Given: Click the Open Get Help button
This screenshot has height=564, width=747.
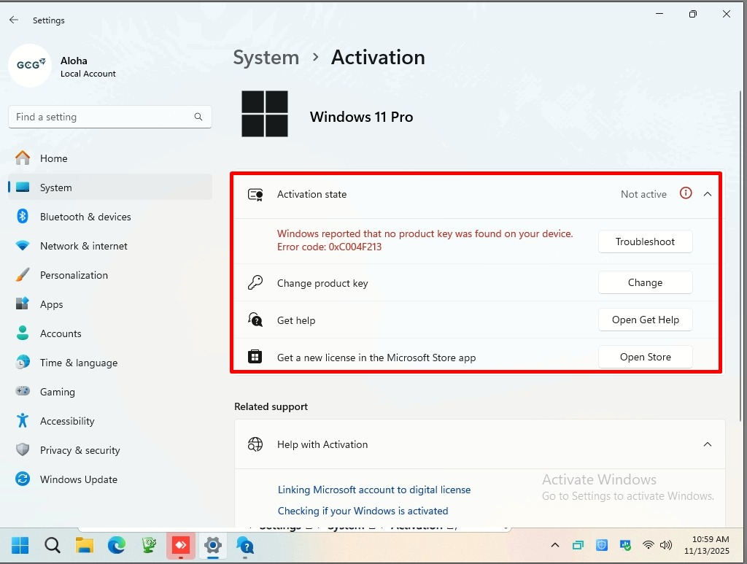Looking at the screenshot, I should click(645, 320).
